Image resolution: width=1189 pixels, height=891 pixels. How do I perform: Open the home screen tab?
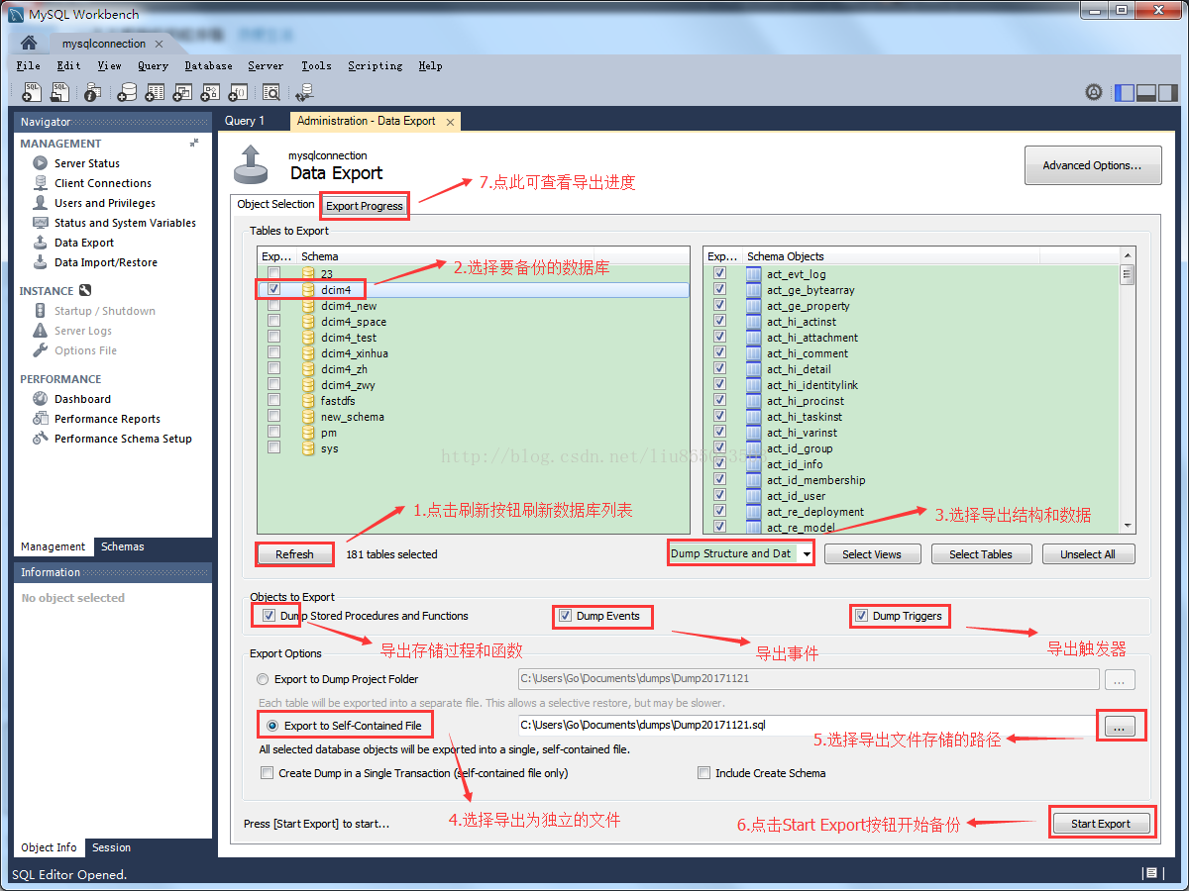(29, 44)
